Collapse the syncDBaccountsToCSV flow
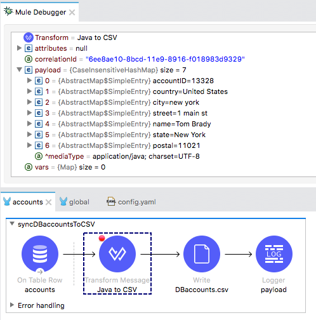 [x=12, y=223]
